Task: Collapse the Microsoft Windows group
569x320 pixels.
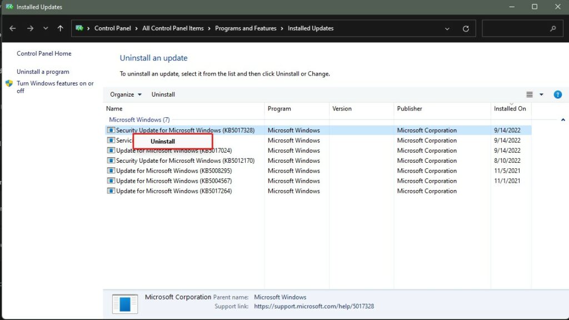Action: [563, 119]
